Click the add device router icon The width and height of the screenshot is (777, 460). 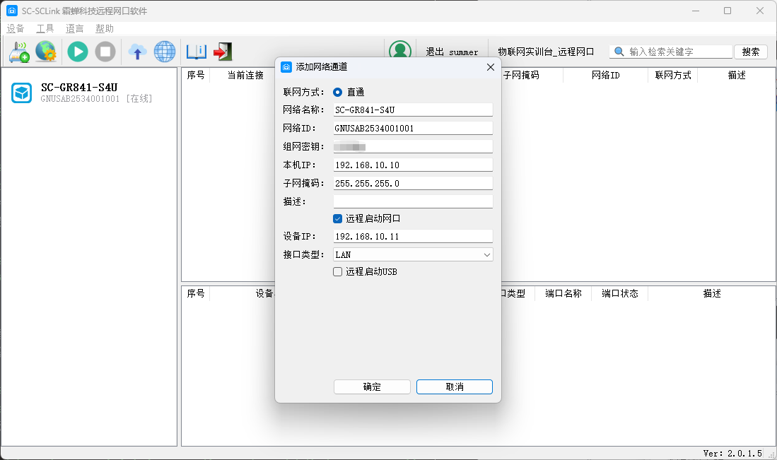(x=19, y=52)
